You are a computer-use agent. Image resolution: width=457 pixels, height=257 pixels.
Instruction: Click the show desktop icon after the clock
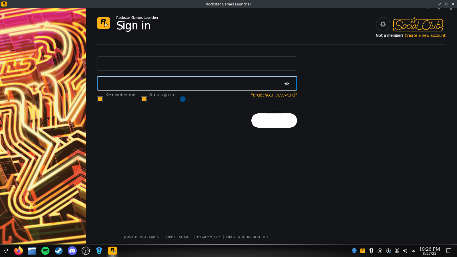pos(449,251)
